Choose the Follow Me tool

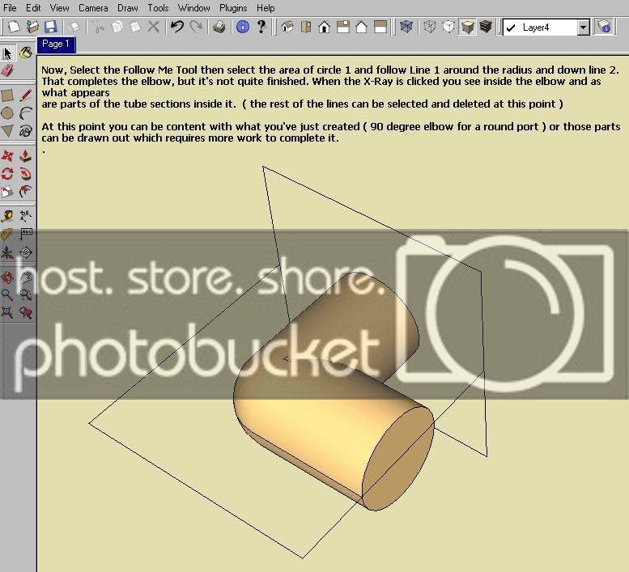click(x=26, y=174)
